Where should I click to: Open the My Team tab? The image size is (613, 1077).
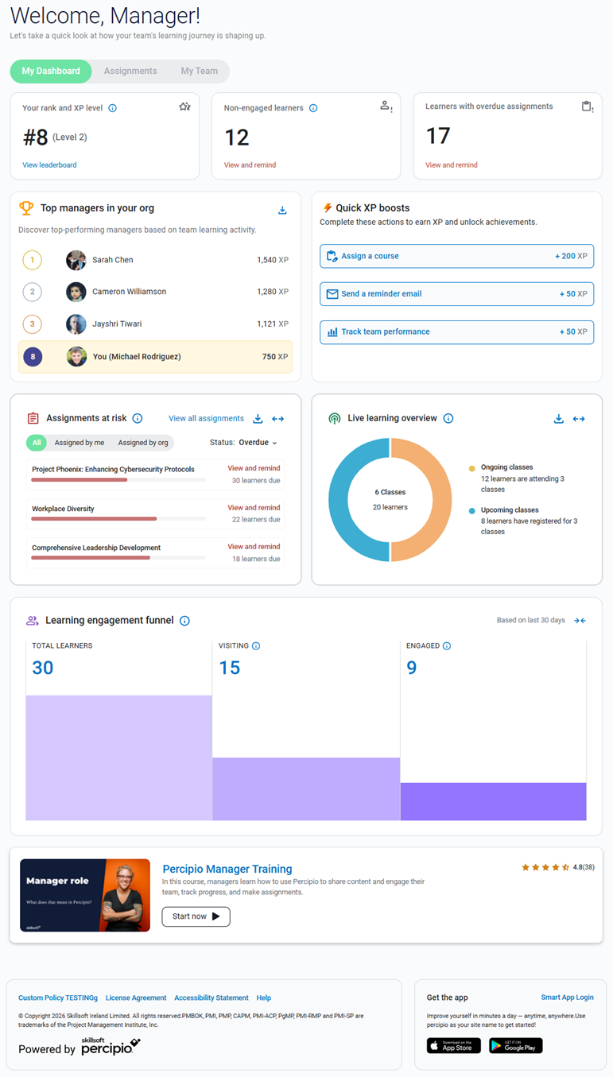pyautogui.click(x=199, y=72)
